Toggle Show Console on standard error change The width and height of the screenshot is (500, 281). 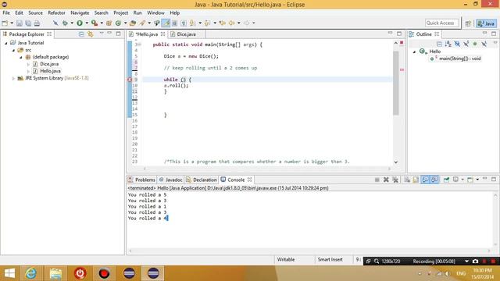[x=434, y=180]
